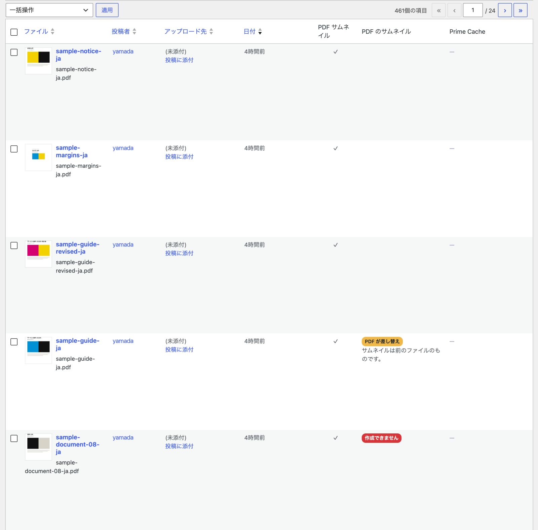Open the sample-margins-ja thumbnail image
Viewport: 538px width, 530px height.
pyautogui.click(x=38, y=157)
